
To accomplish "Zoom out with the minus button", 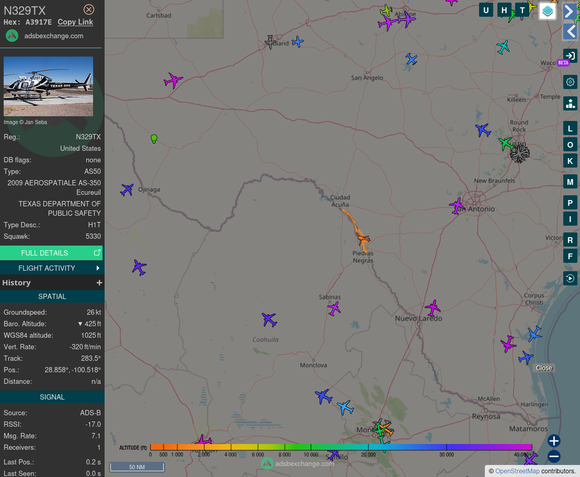I will click(554, 456).
